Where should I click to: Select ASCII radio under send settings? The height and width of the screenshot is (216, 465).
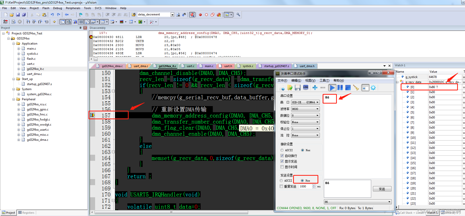[x=281, y=181]
